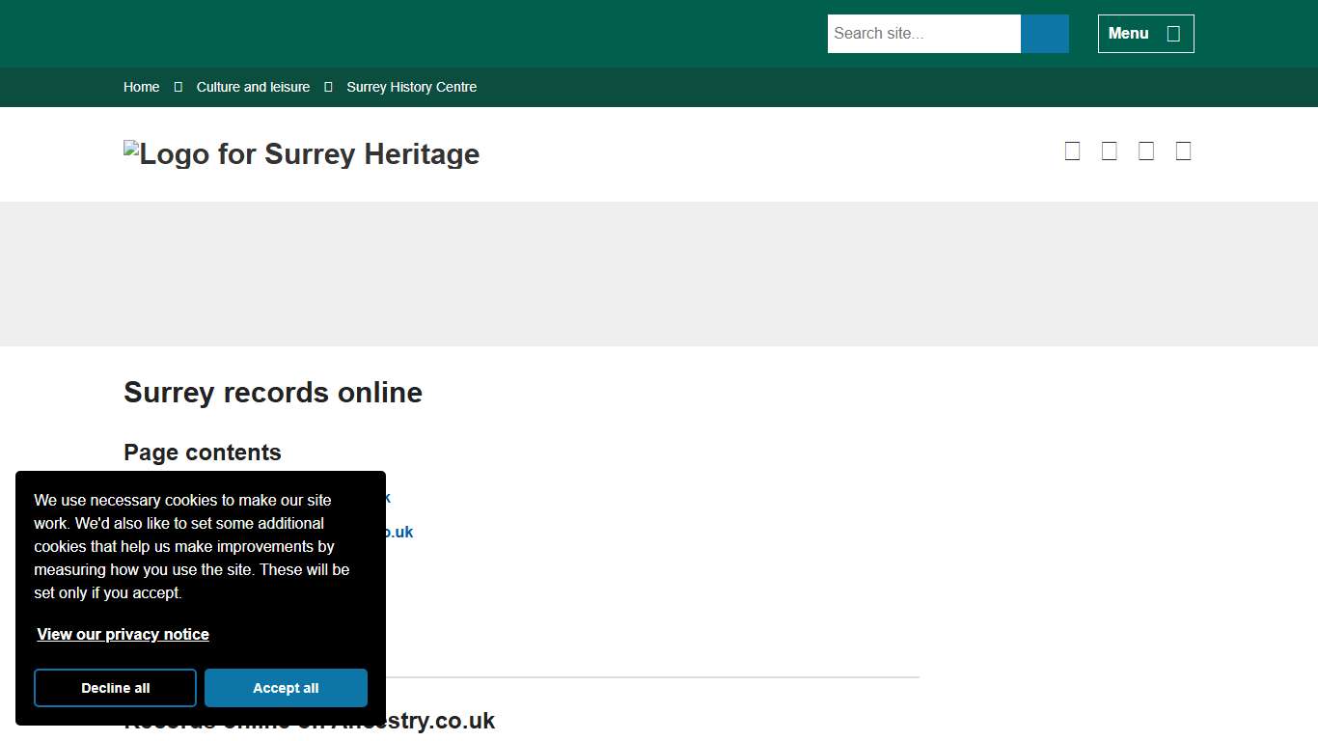Viewport: 1318px width, 741px height.
Task: Open Surrey History Centre breadcrumb link
Action: pyautogui.click(x=411, y=87)
